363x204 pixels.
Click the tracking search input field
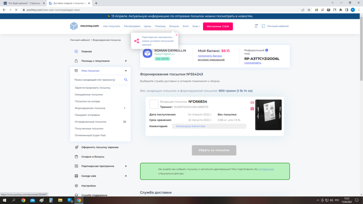(x=97, y=79)
